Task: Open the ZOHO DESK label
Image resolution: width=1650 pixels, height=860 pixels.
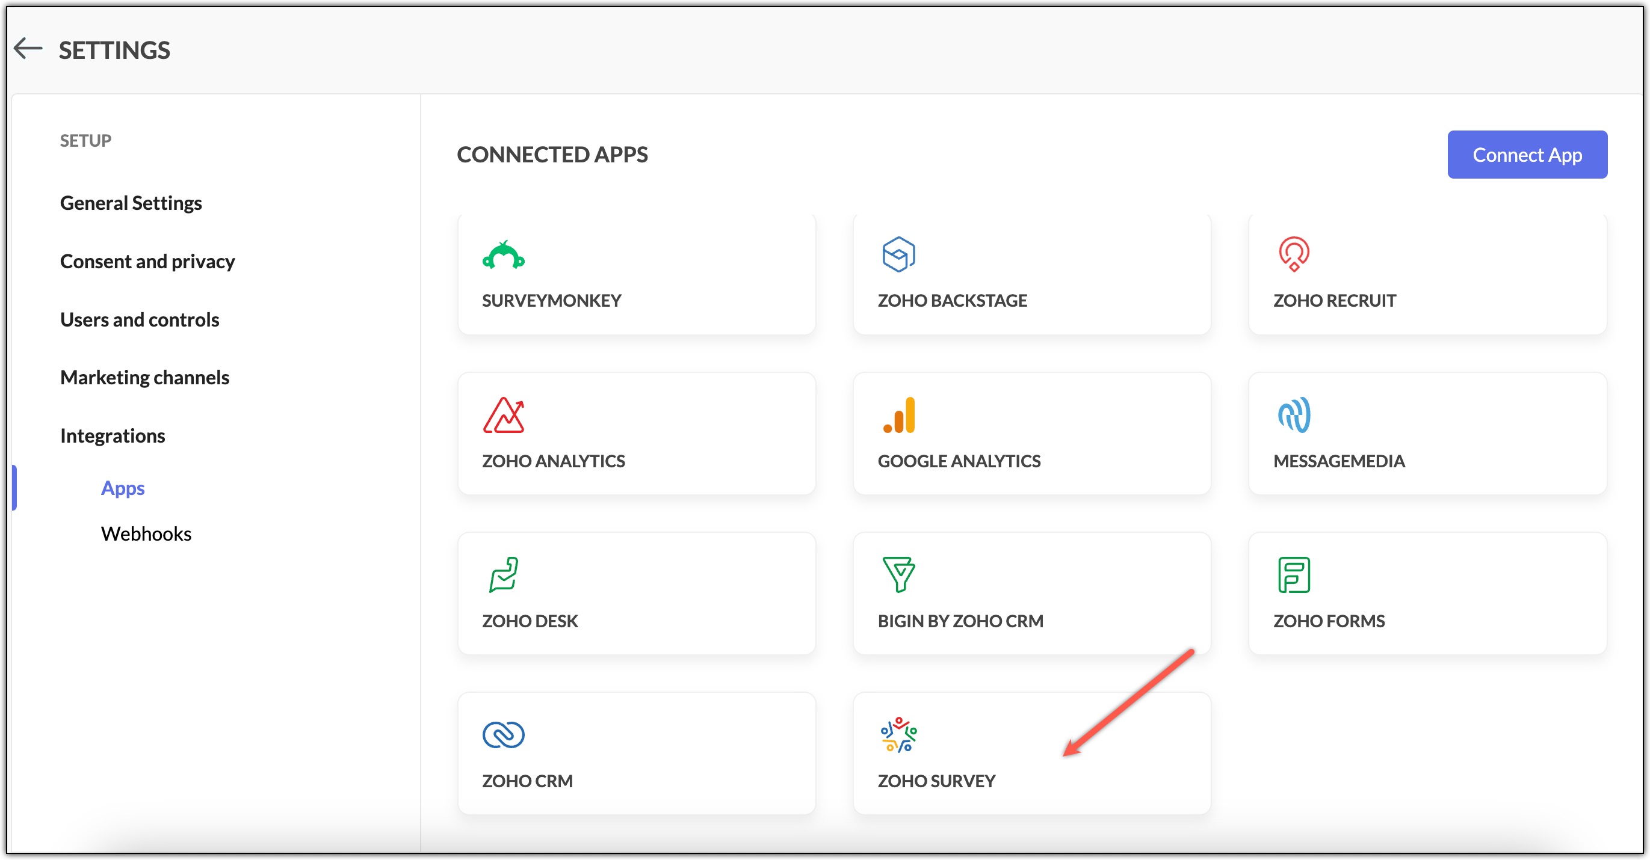Action: pos(530,621)
